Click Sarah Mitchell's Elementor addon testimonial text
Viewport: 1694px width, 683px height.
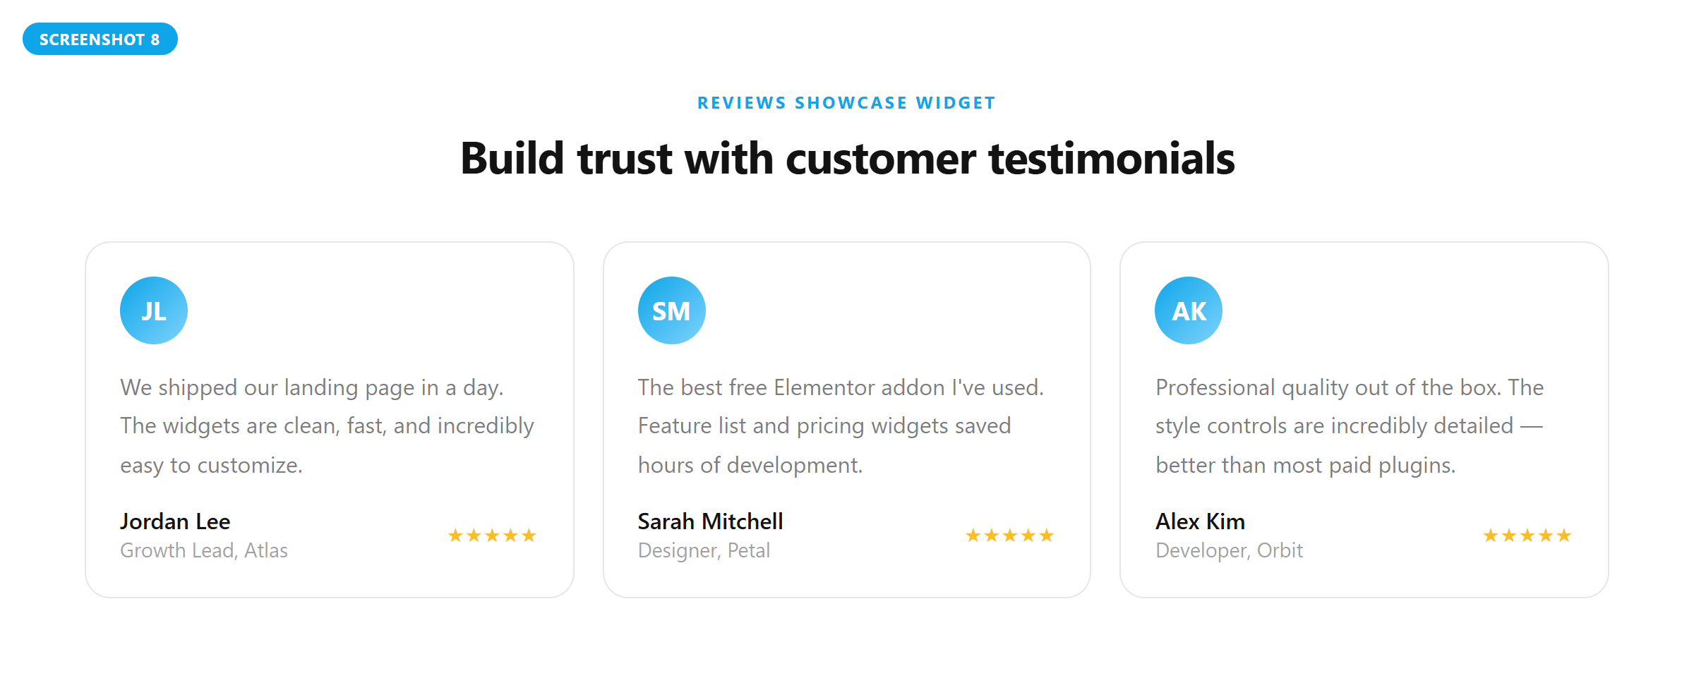tap(840, 425)
